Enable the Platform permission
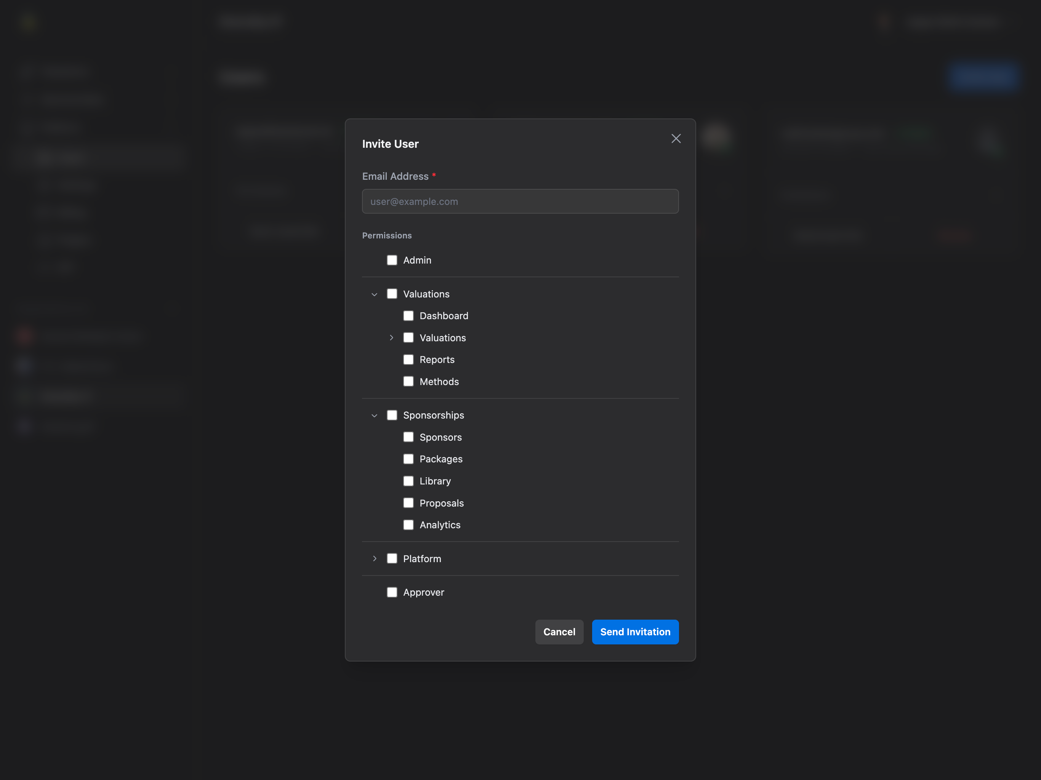This screenshot has width=1041, height=780. (x=392, y=558)
